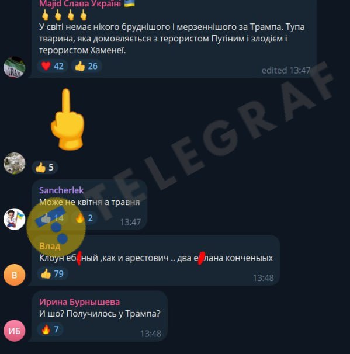This screenshot has height=354, width=350.
Task: Click the 'И шо? Получилось у Трампа?' message
Action: tap(100, 313)
